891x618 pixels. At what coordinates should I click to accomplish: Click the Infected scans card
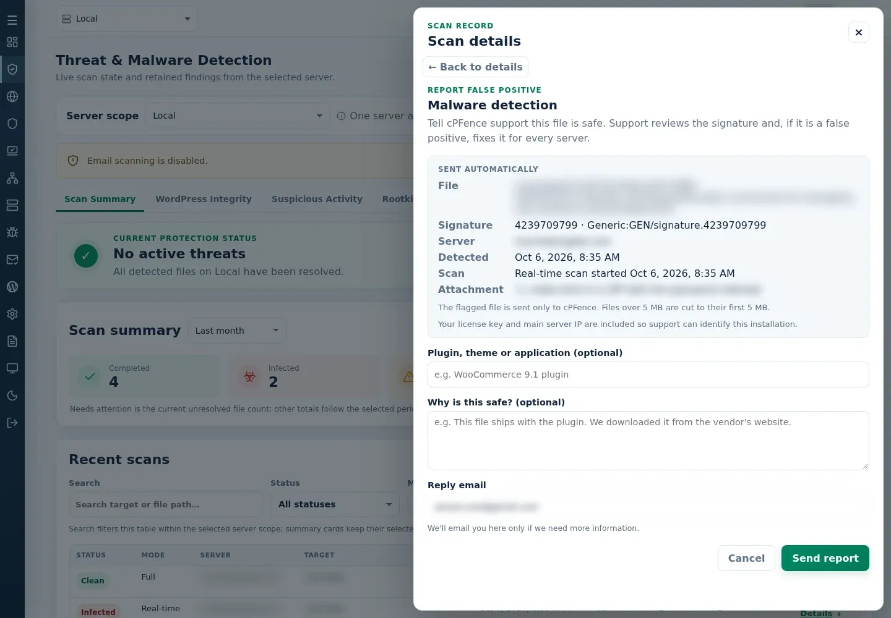304,376
